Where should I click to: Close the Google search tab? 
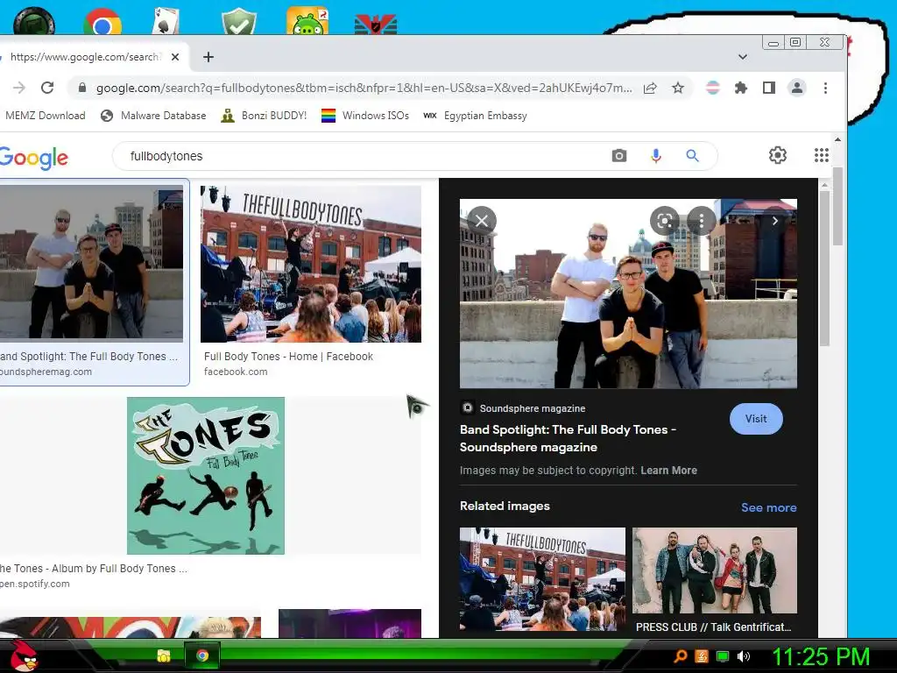175,57
